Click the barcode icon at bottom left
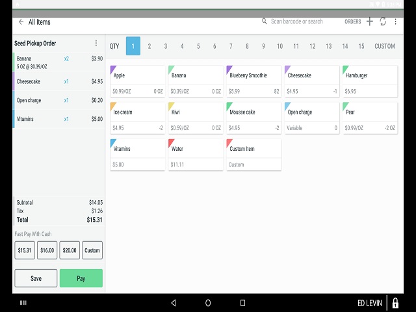 pos(23,303)
